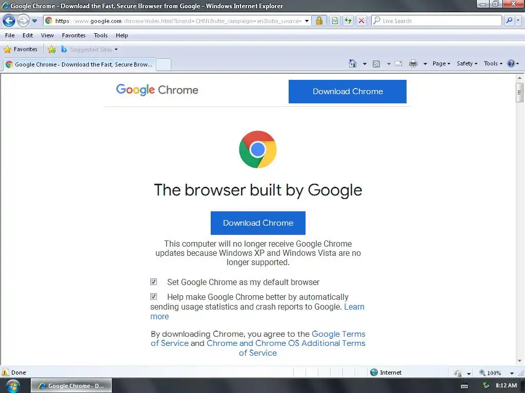Click the 100% zoom level button
The width and height of the screenshot is (525, 393).
[490, 373]
